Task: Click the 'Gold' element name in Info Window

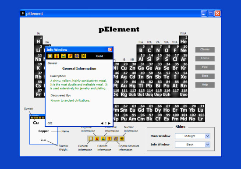Action: [x=99, y=56]
